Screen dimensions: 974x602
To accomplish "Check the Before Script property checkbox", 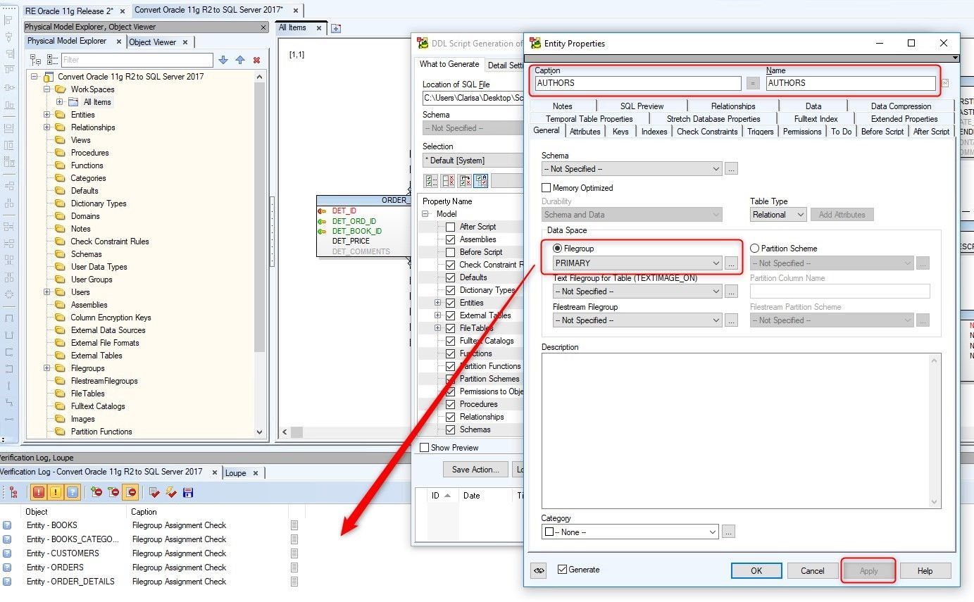I will coord(451,252).
